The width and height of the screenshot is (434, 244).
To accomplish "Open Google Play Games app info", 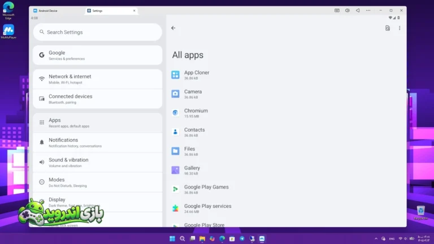I will [286, 189].
